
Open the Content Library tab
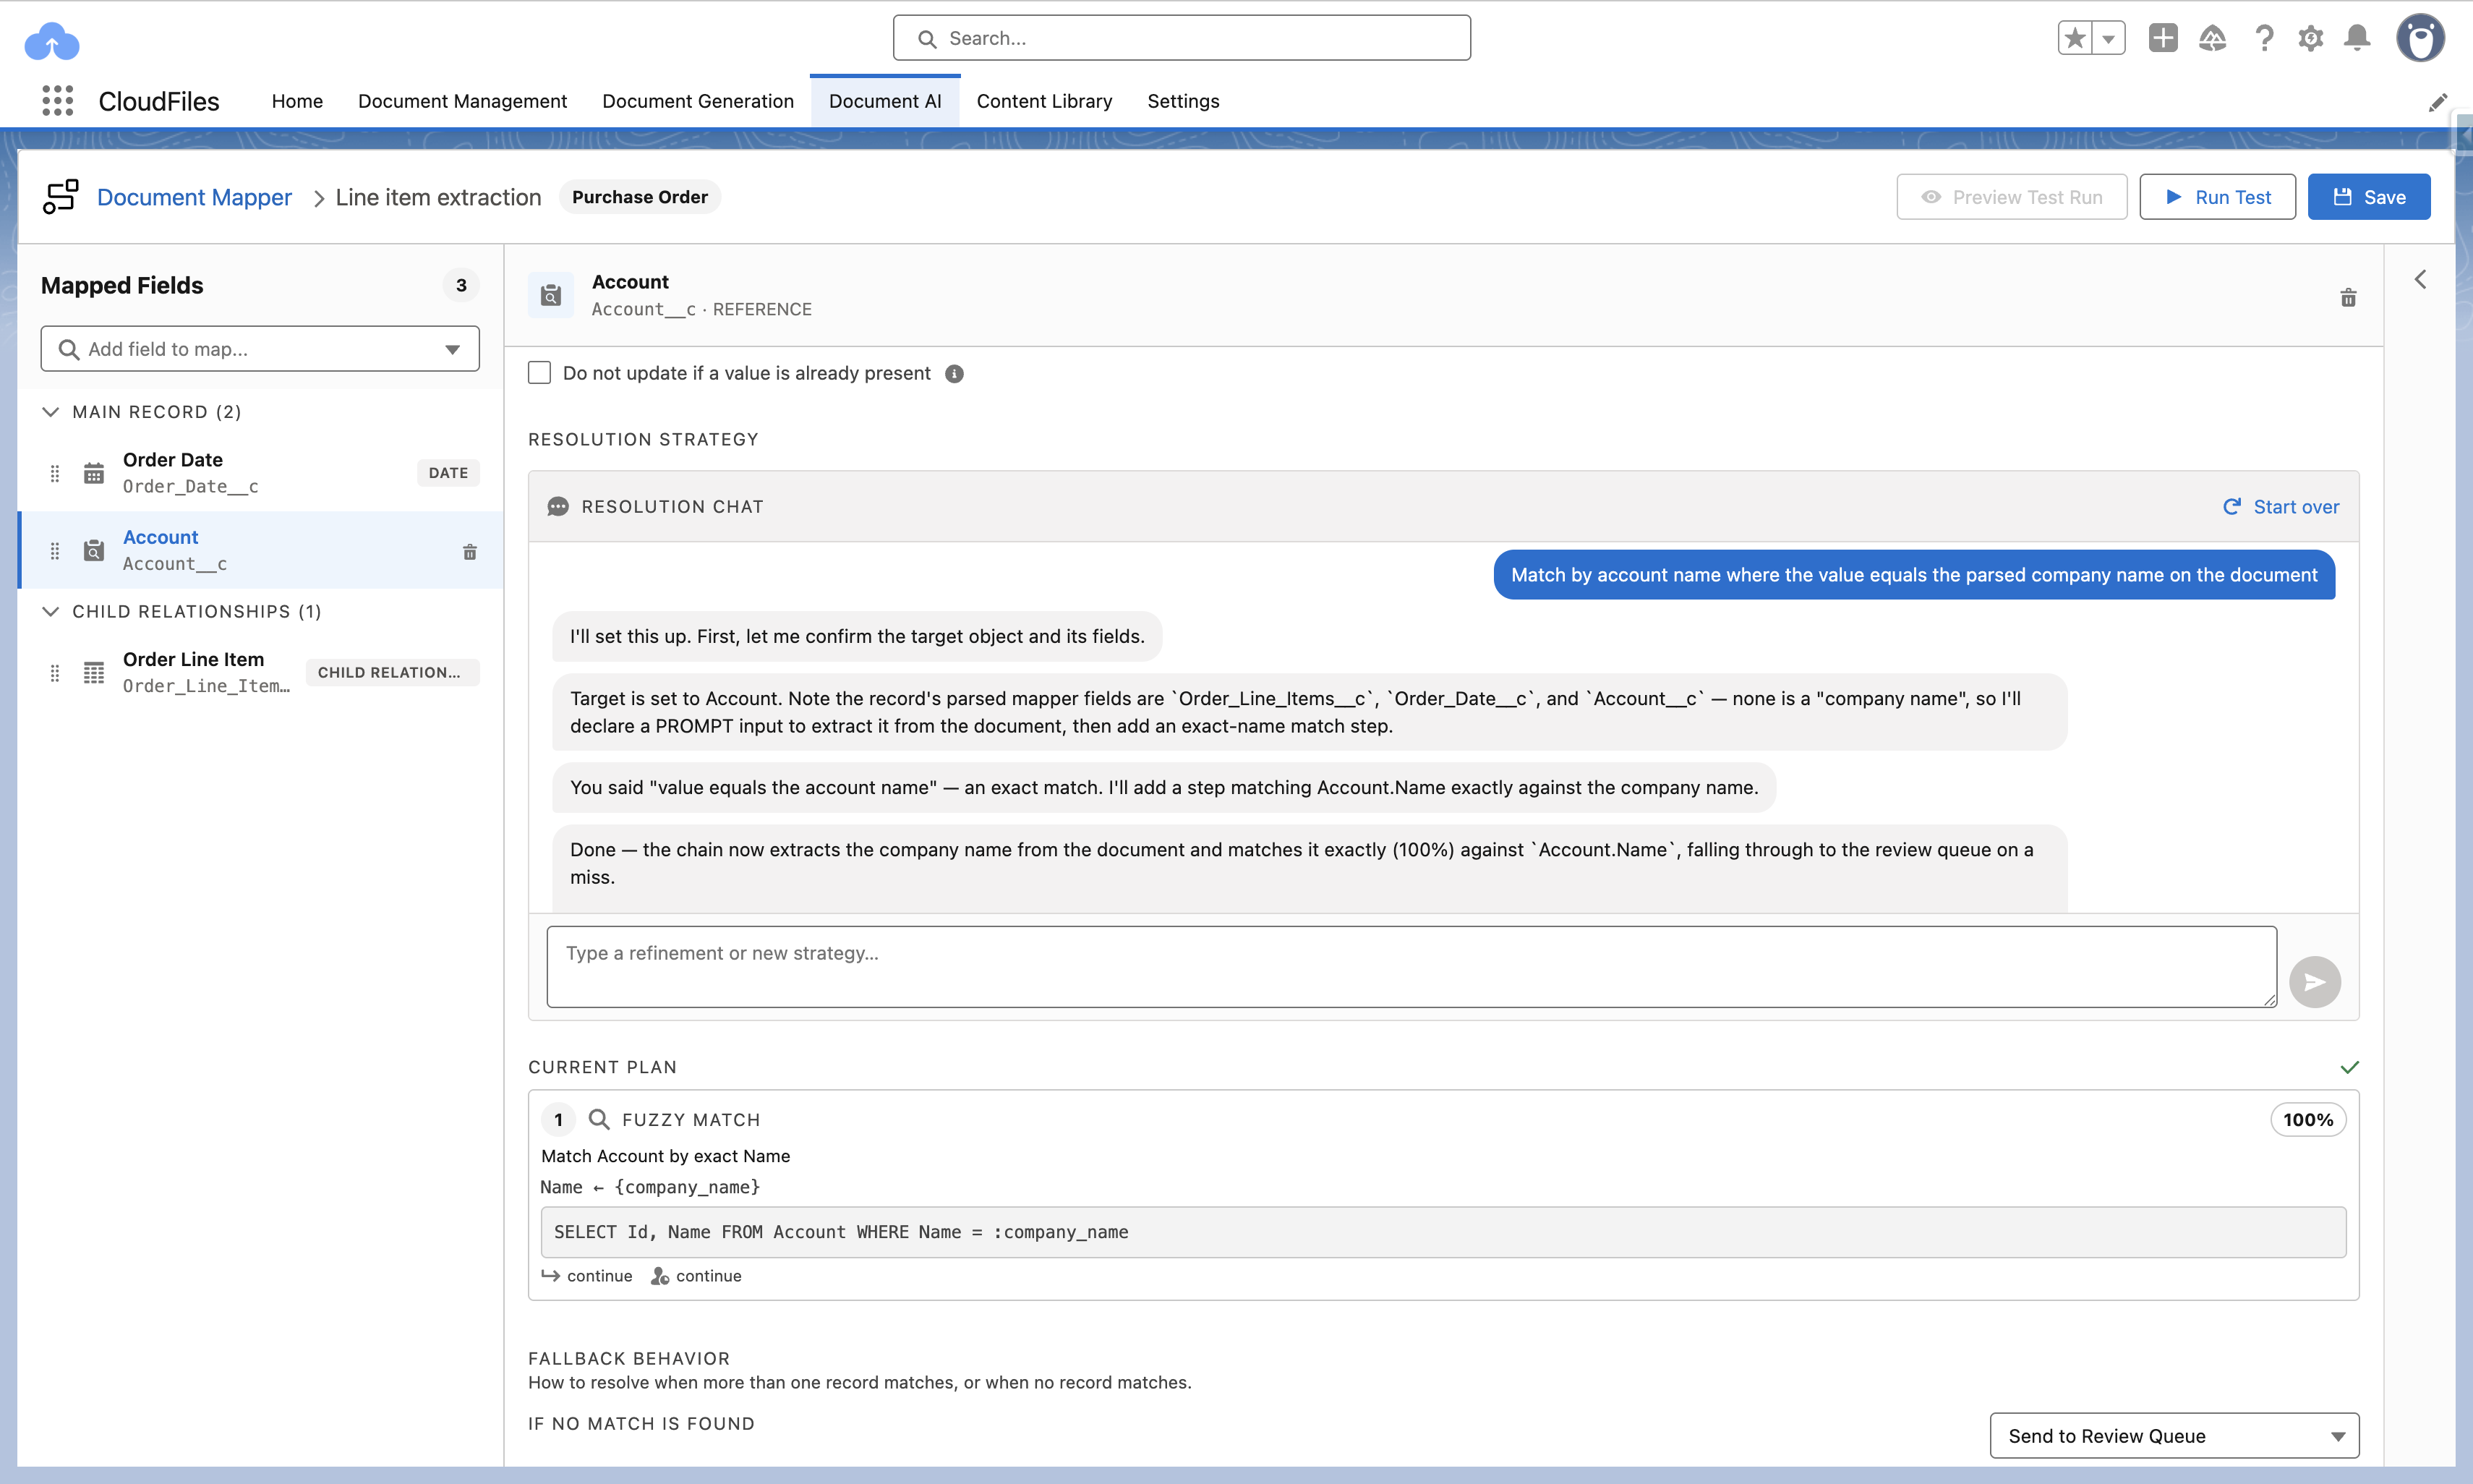[1043, 101]
